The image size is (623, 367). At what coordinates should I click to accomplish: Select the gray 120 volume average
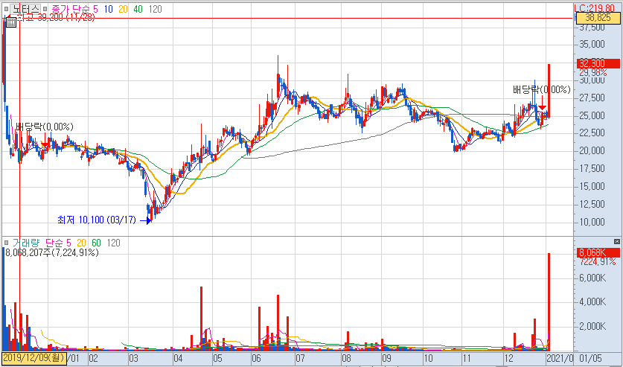[113, 243]
